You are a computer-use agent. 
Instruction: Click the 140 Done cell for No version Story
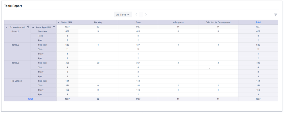tap(138, 90)
